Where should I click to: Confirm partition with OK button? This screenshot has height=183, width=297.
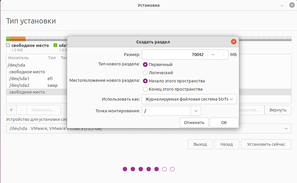pos(224,123)
